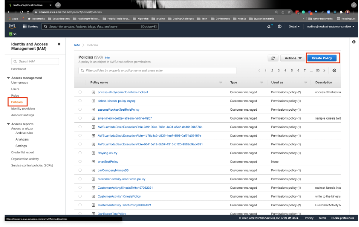359x227 pixels.
Task: Open the CustomerActivity1KinesisPolicy link
Action: click(x=119, y=197)
